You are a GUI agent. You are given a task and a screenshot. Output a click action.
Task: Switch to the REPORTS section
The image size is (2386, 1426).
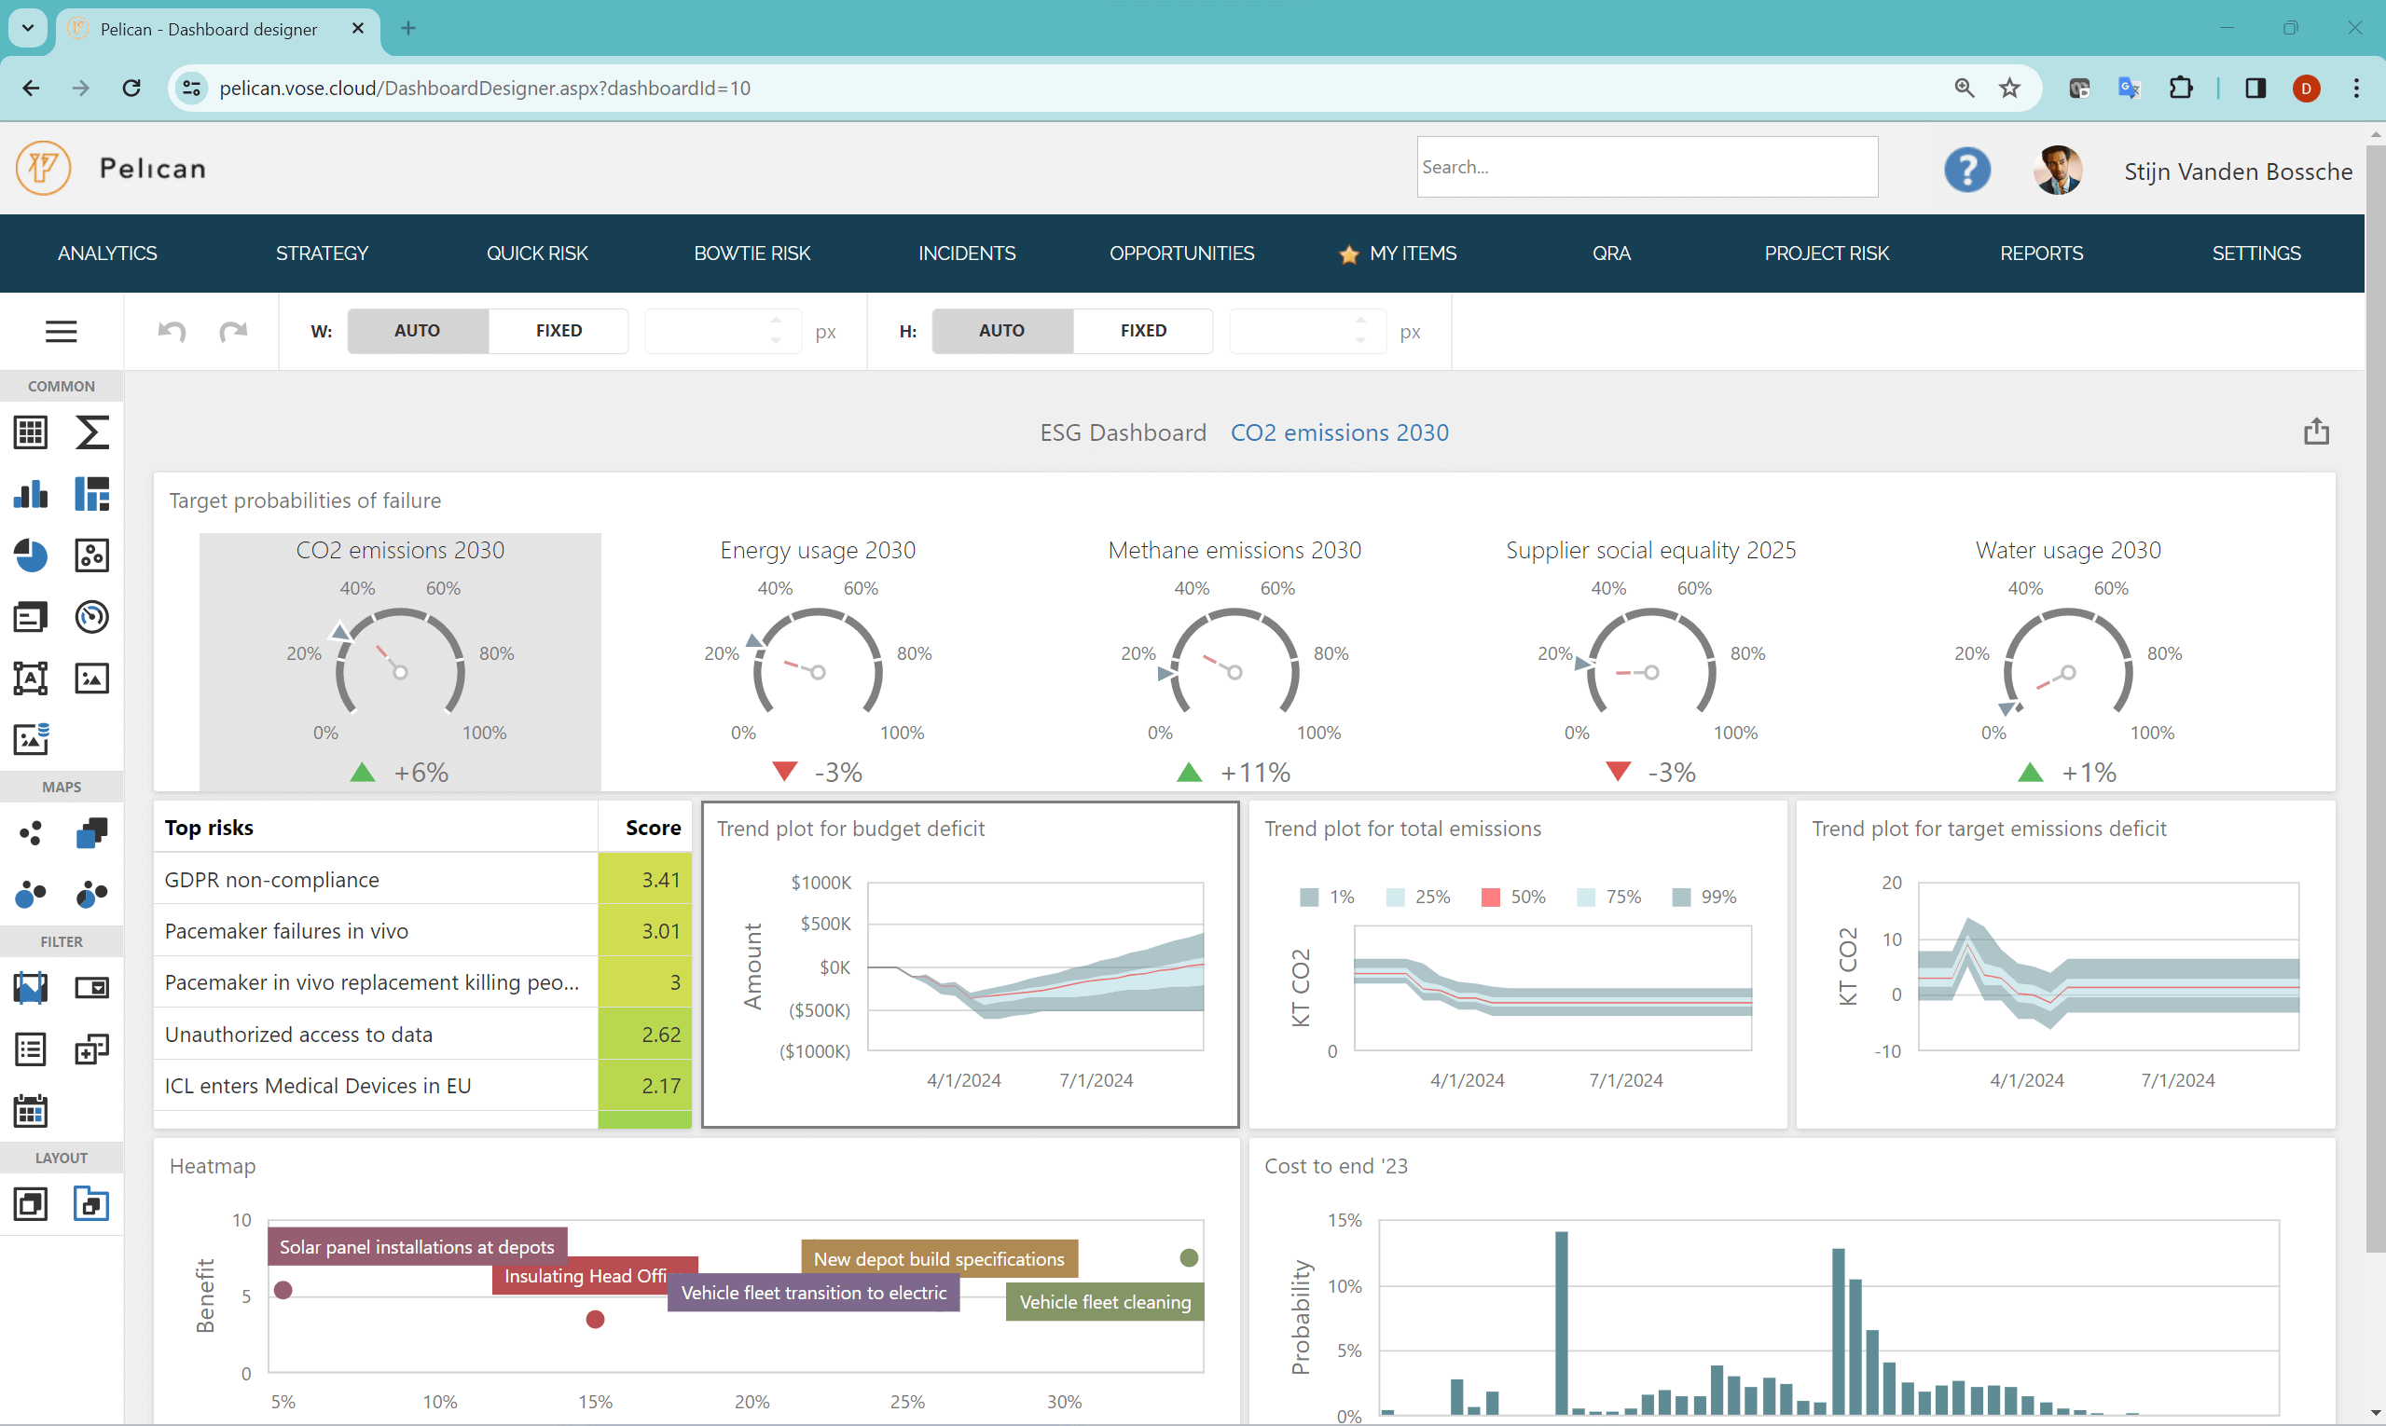(2042, 253)
